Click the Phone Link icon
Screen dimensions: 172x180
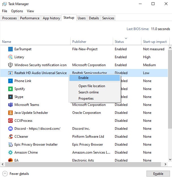click(x=10, y=81)
